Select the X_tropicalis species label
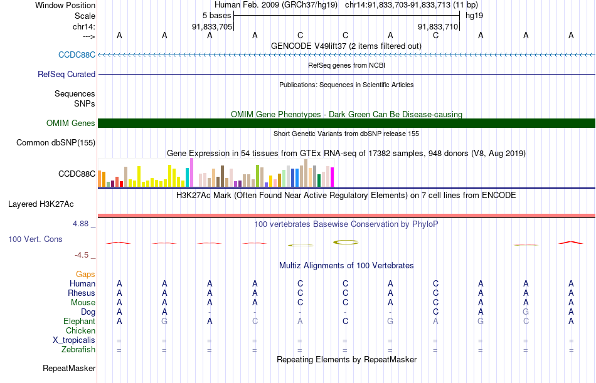The height and width of the screenshot is (383, 596). point(74,340)
